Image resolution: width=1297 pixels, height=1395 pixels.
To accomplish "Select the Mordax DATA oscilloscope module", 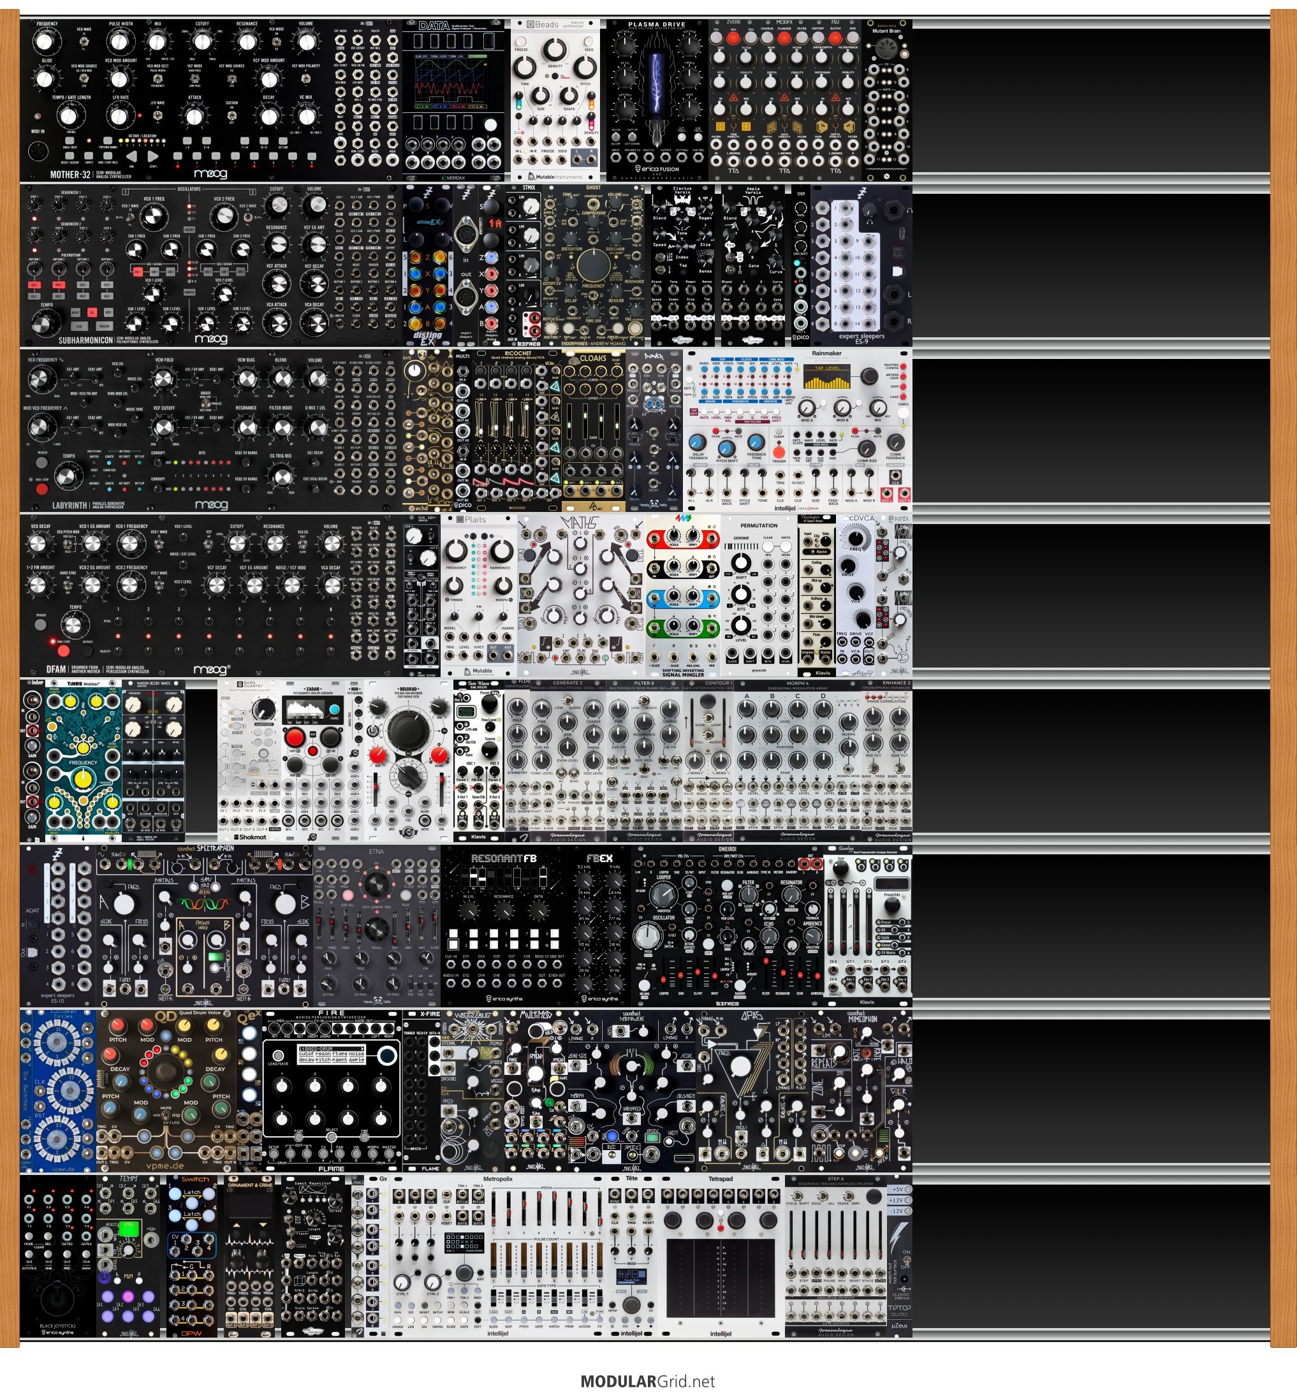I will 453,100.
